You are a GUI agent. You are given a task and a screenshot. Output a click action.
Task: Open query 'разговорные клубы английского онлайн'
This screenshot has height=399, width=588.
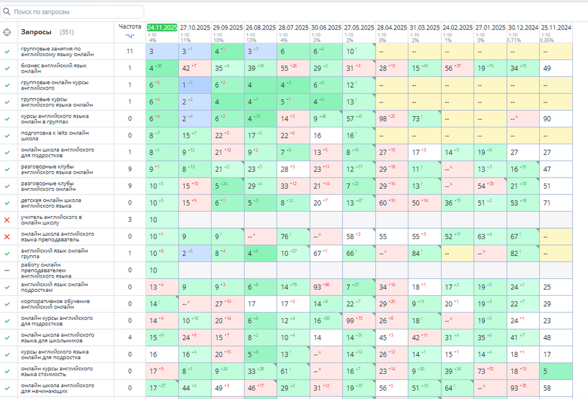click(56, 185)
